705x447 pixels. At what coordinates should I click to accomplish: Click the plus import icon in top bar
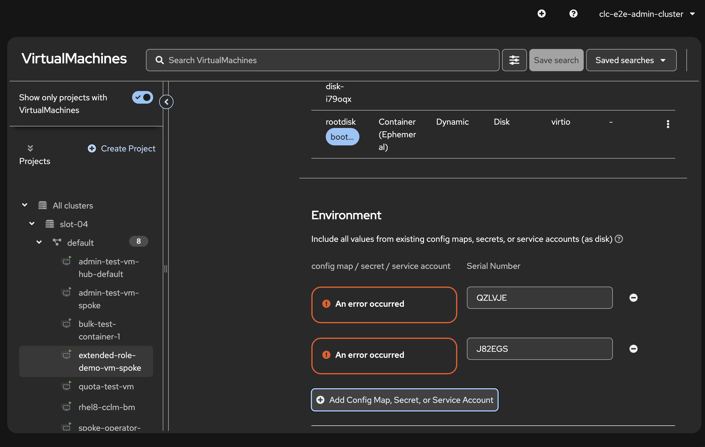pyautogui.click(x=541, y=14)
